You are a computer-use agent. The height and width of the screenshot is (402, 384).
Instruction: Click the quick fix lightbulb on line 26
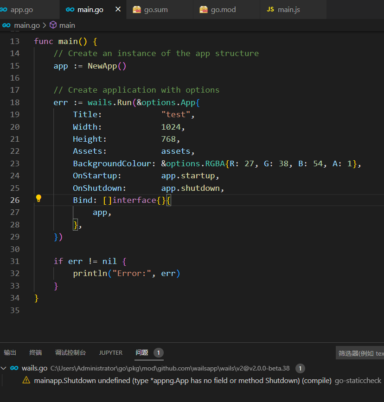coord(38,198)
